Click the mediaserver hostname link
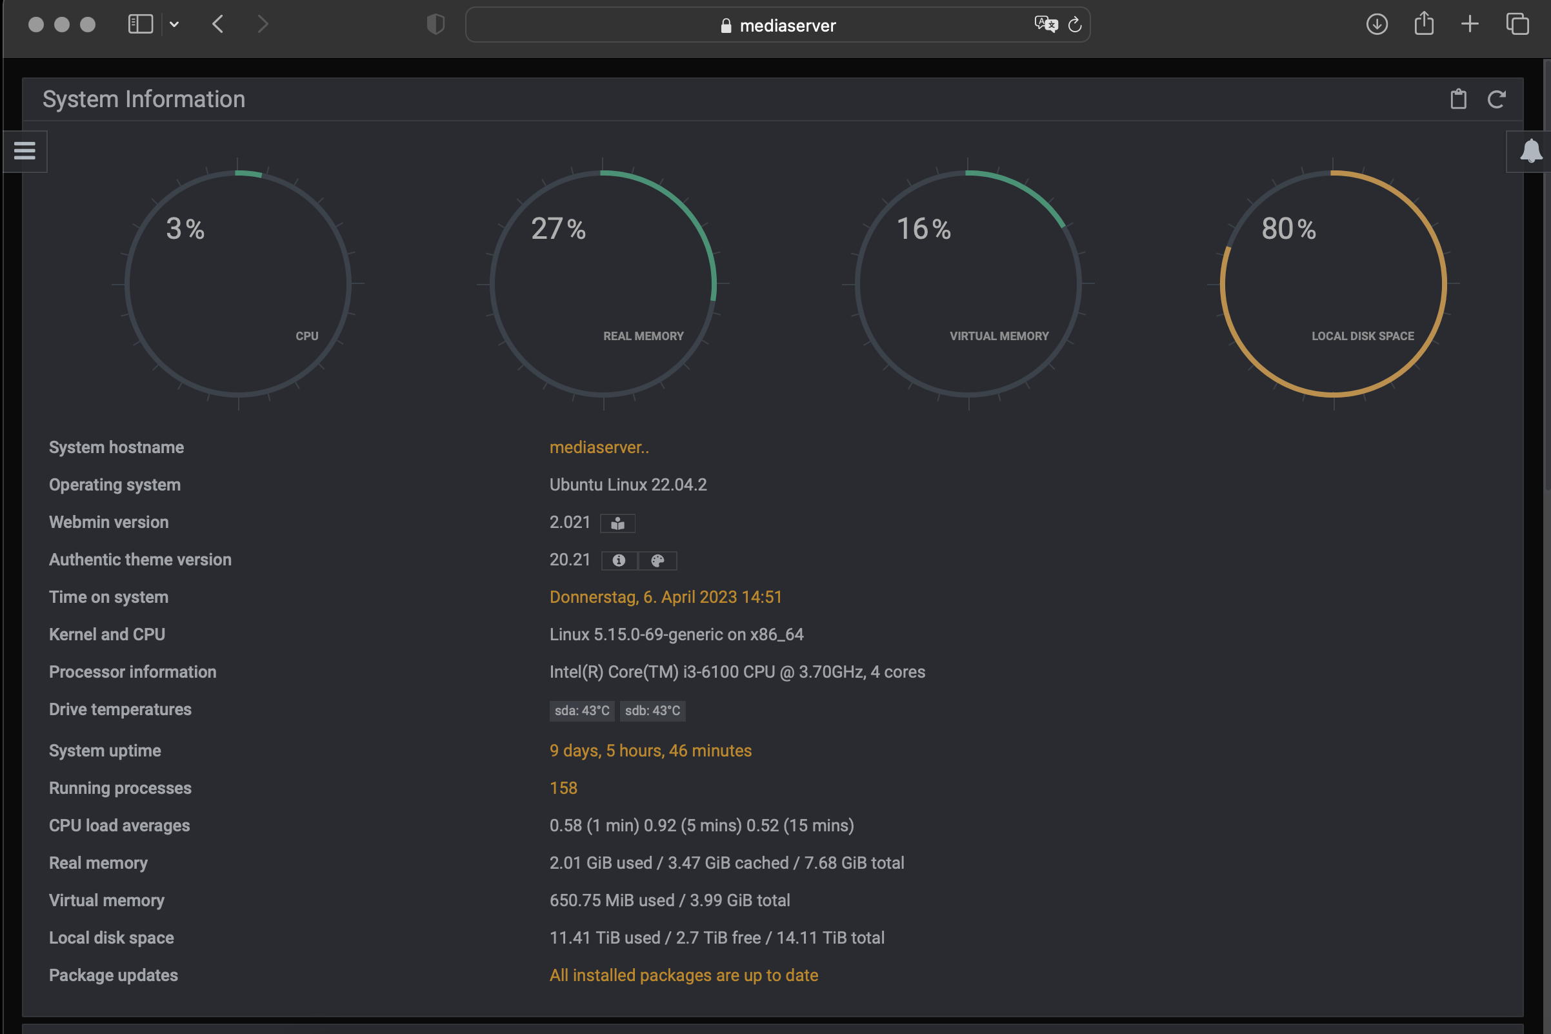 click(599, 447)
